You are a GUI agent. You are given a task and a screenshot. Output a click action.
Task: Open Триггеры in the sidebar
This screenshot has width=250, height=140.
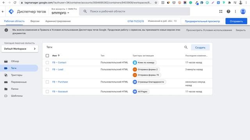[16, 75]
